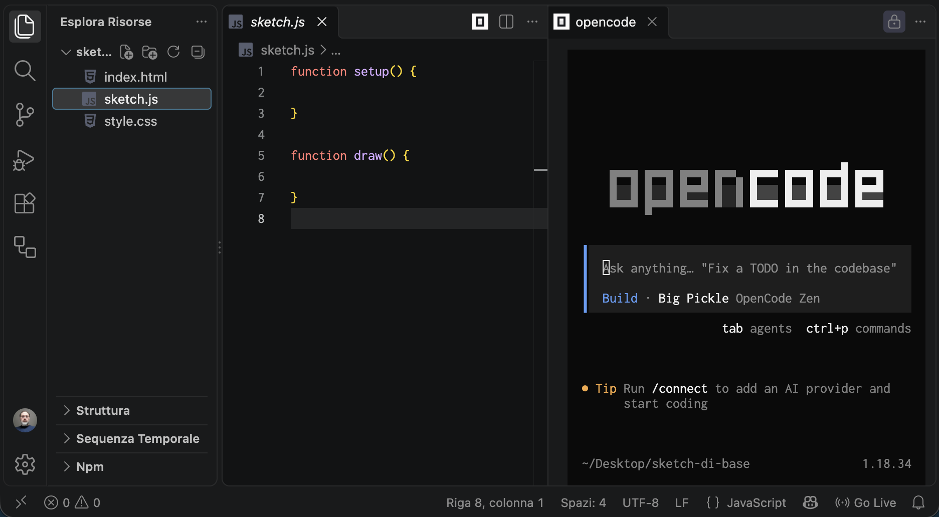Image resolution: width=939 pixels, height=517 pixels.
Task: Click Go Live in the status bar
Action: [x=866, y=502]
